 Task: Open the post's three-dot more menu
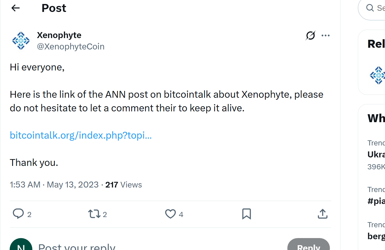325,36
